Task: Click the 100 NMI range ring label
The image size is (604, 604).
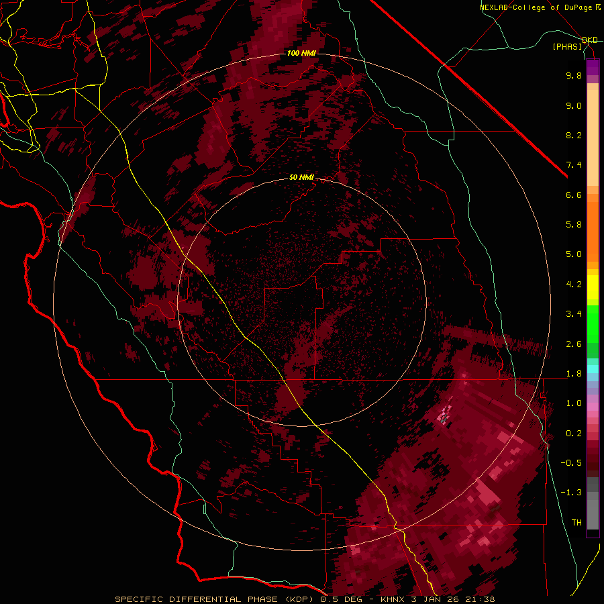Action: [301, 53]
